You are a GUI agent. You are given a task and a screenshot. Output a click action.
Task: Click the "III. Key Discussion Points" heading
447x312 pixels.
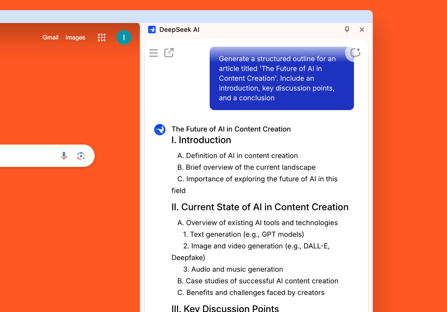[225, 308]
